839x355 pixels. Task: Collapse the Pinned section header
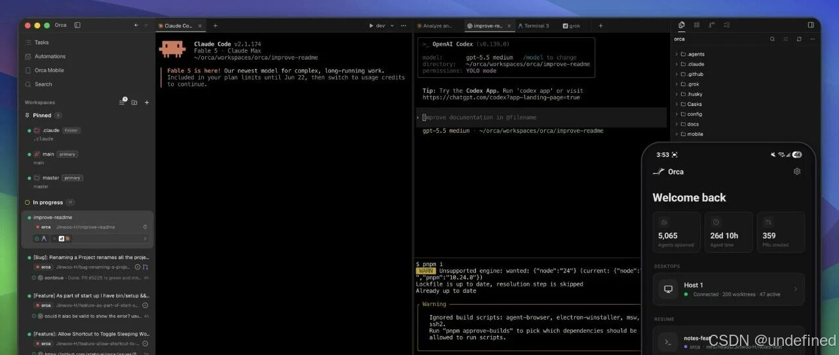pos(43,115)
